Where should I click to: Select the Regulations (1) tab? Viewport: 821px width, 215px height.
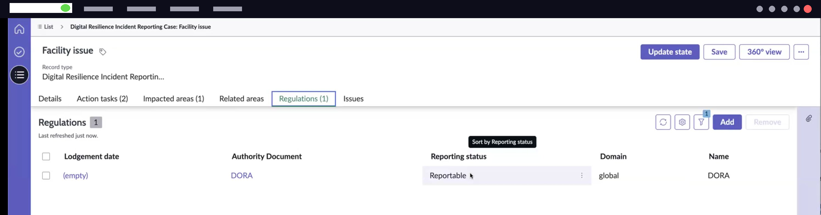tap(304, 99)
